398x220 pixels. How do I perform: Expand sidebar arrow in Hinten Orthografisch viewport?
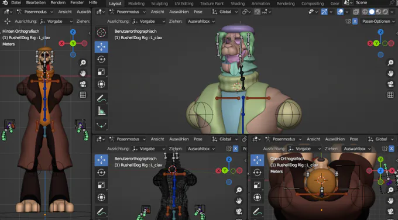click(90, 33)
